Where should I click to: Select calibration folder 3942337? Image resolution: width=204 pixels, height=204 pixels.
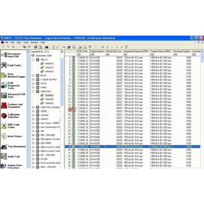pyautogui.click(x=49, y=67)
